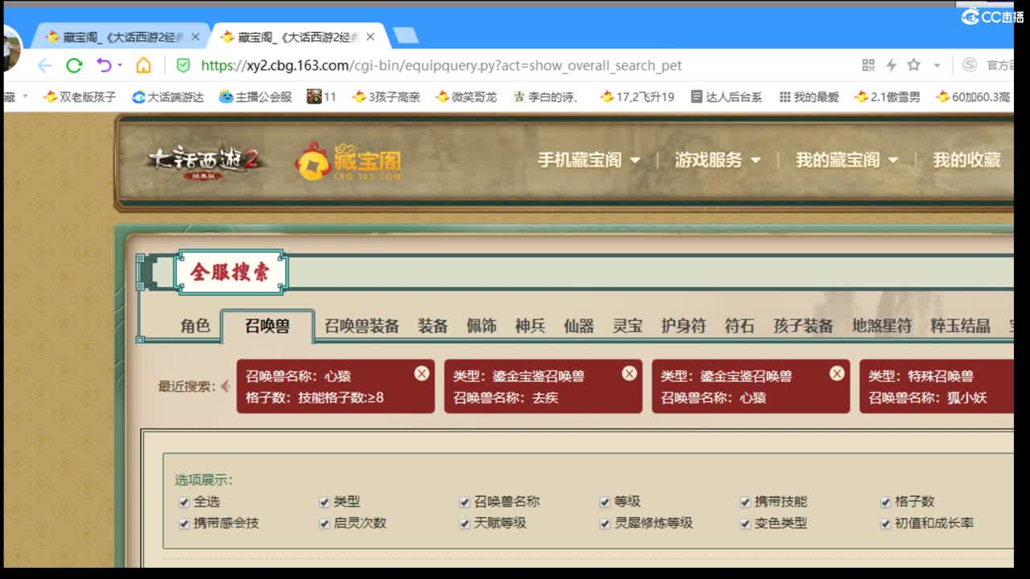Open bookmark 达人后台系

(x=727, y=96)
